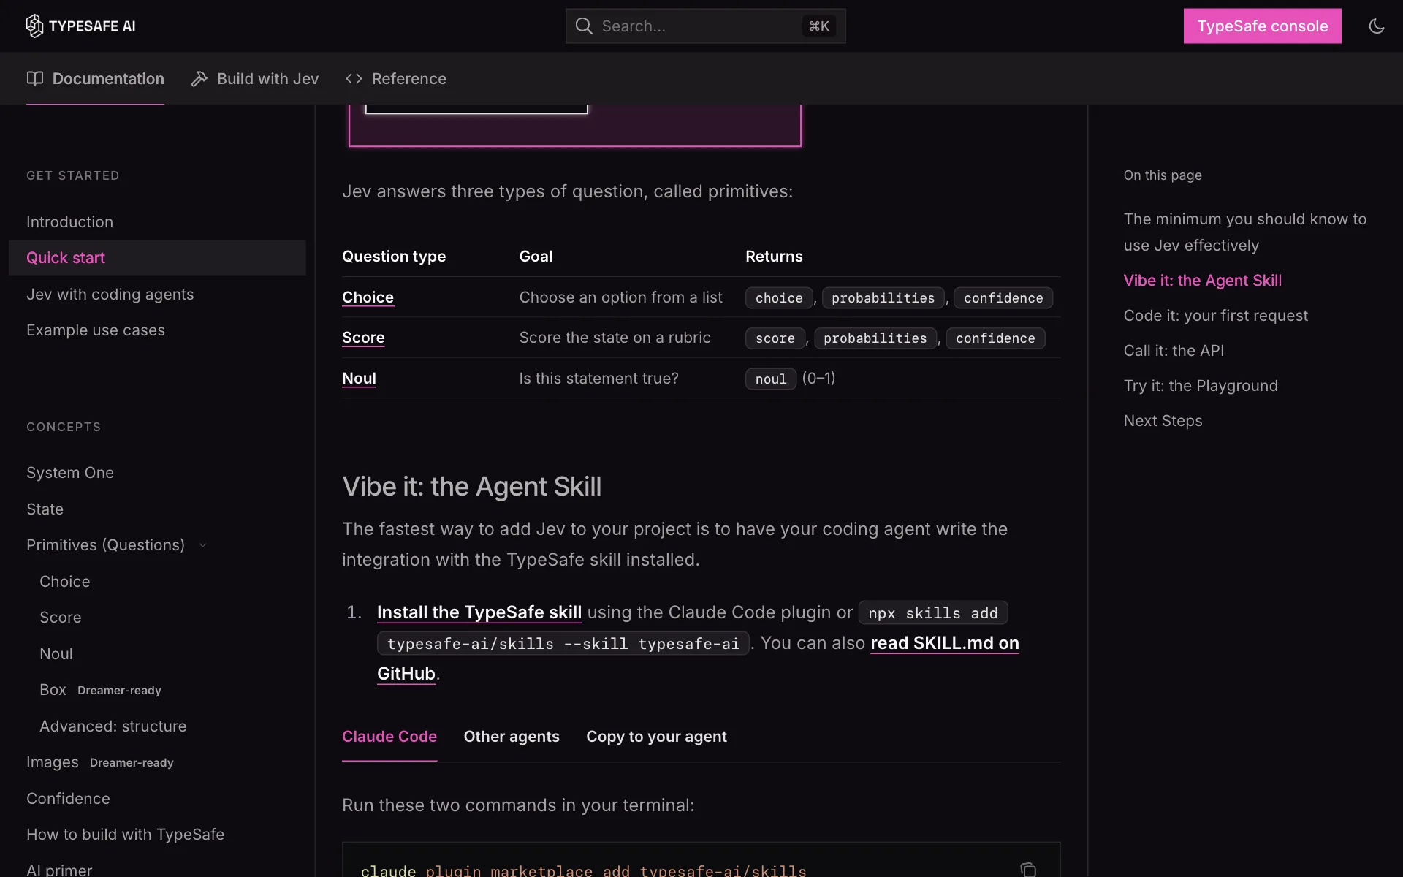Click Install the TypeSafe skill link
This screenshot has width=1403, height=877.
point(479,612)
